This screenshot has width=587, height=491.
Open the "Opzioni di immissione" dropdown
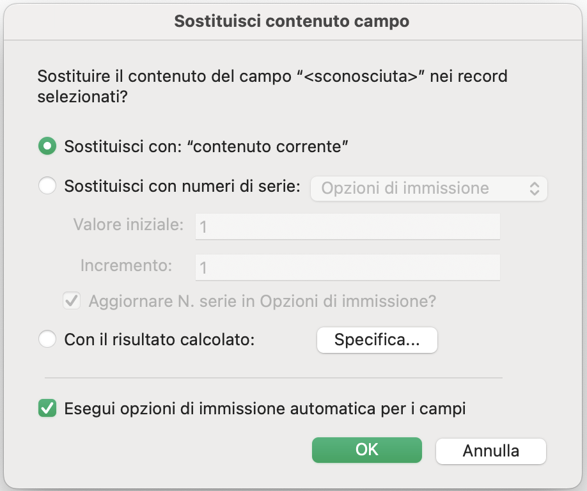pyautogui.click(x=428, y=188)
